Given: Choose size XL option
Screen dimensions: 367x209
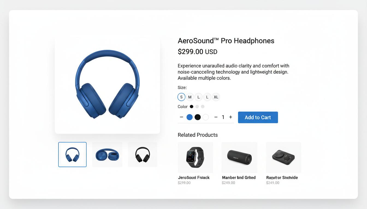Looking at the screenshot, I should pyautogui.click(x=216, y=97).
